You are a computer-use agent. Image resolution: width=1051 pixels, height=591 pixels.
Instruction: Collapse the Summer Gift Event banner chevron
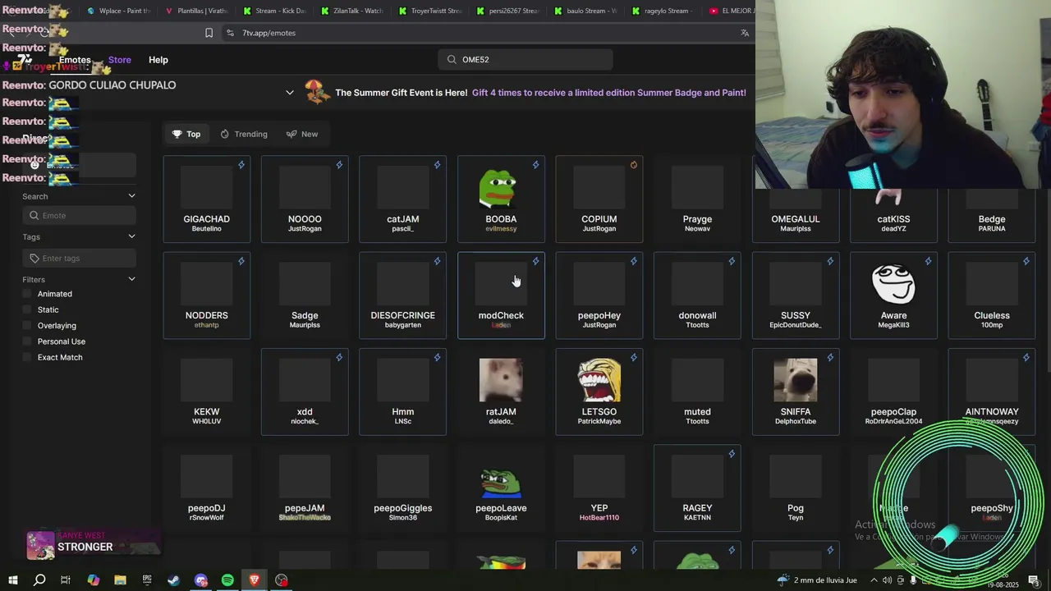(x=290, y=93)
